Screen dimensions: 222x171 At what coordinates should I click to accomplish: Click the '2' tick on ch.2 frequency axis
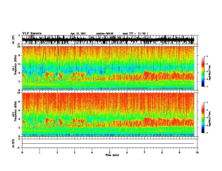pos(20,128)
